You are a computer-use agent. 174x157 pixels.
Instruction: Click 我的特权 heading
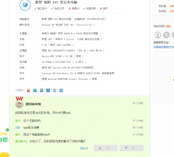(x=159, y=26)
